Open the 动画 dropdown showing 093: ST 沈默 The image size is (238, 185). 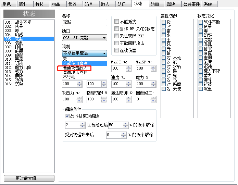pyautogui.click(x=84, y=38)
